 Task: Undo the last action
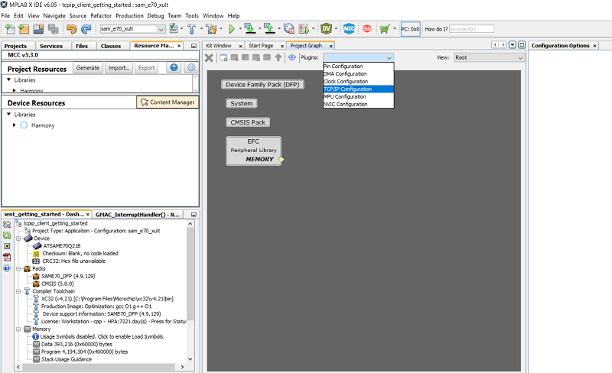pyautogui.click(x=71, y=29)
